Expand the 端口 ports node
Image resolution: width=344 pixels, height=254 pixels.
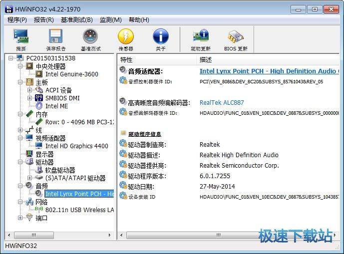[20, 218]
